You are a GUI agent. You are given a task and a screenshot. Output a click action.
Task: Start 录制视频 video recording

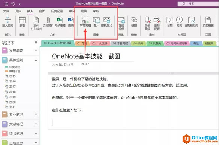point(157,23)
